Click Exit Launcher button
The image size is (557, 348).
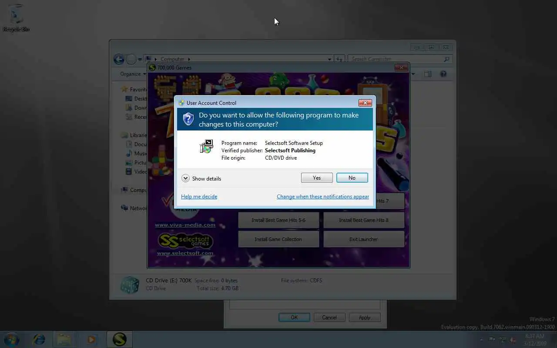point(364,239)
